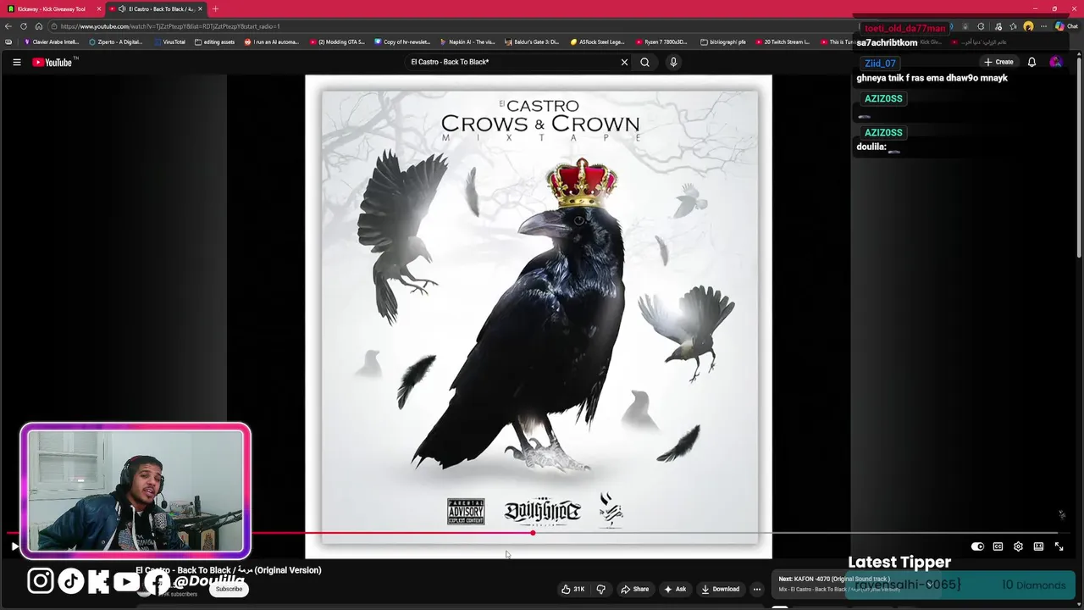The height and width of the screenshot is (610, 1084).
Task: Close the Kickaway browser tab
Action: point(99,8)
